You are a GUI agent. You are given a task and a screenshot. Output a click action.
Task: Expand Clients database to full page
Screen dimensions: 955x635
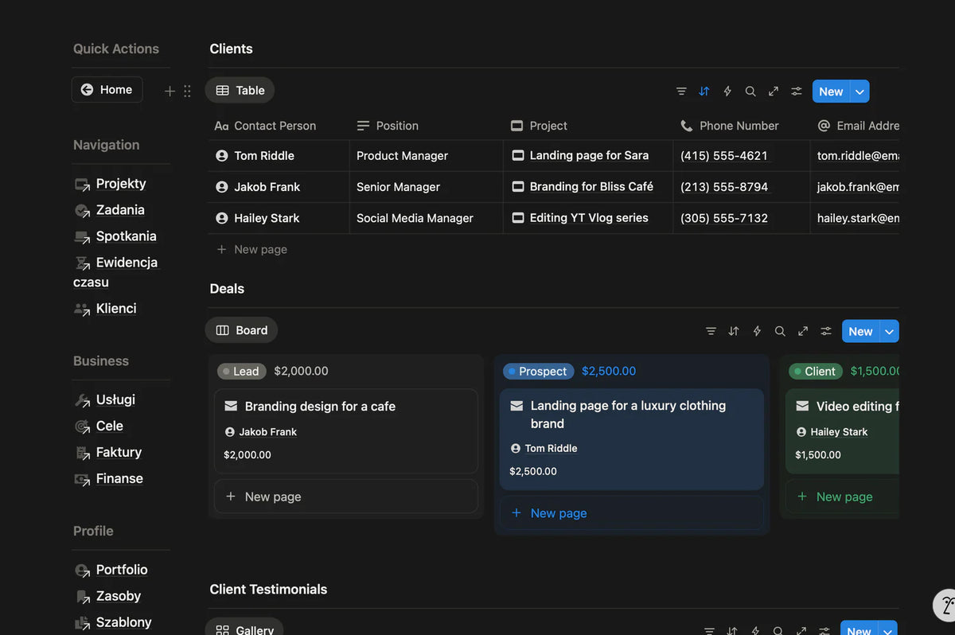[x=773, y=92]
